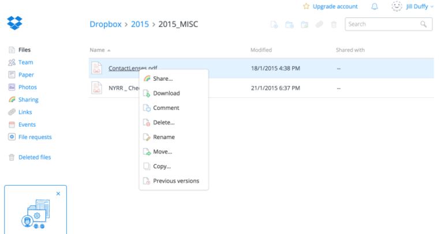This screenshot has width=441, height=234.
Task: Click the Comment icon in context menu
Action: tap(147, 108)
